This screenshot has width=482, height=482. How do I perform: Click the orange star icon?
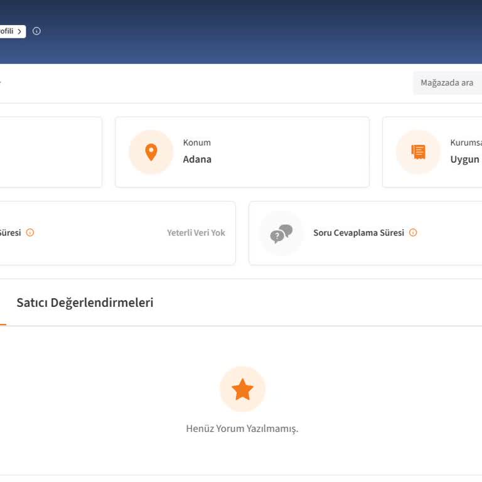click(x=242, y=389)
